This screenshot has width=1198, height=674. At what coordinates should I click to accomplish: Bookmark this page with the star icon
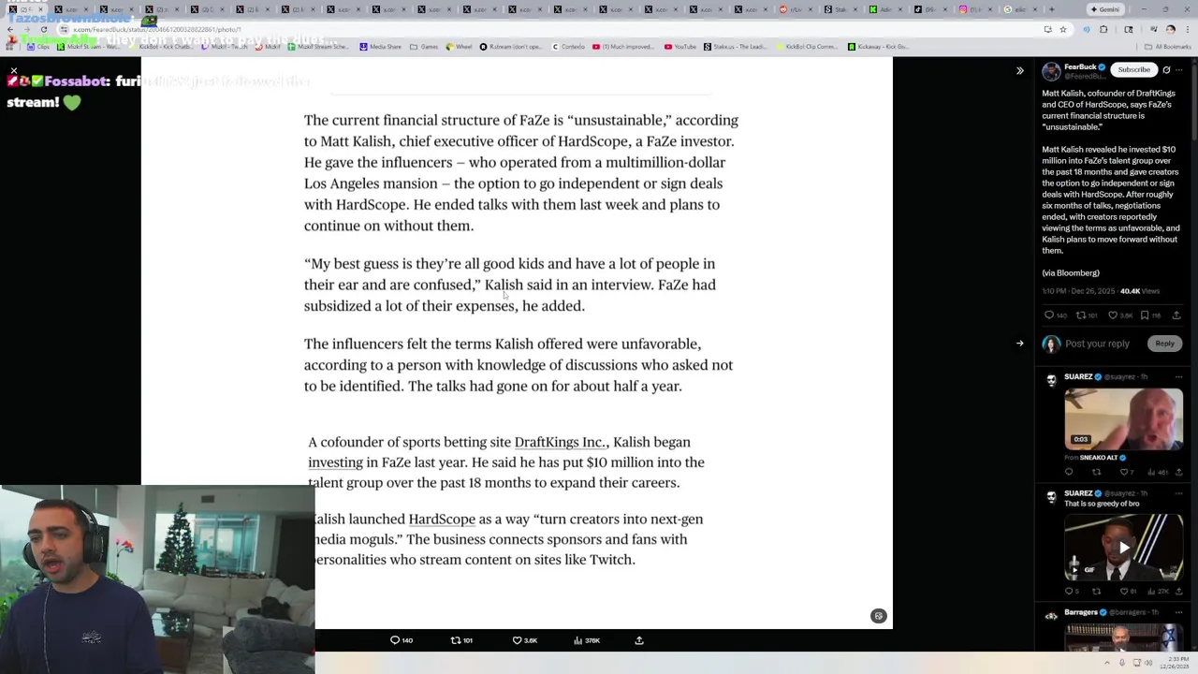(x=1063, y=29)
